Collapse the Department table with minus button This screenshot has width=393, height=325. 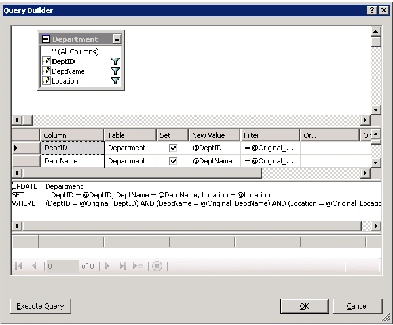117,39
